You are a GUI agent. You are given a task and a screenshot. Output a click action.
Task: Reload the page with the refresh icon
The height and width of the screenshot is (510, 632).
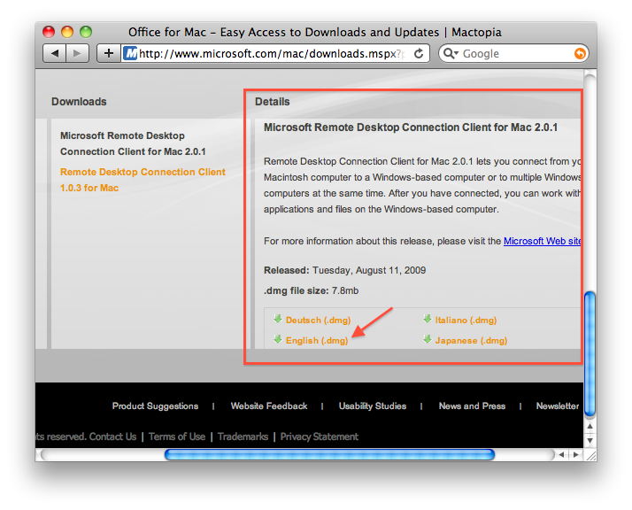[419, 53]
